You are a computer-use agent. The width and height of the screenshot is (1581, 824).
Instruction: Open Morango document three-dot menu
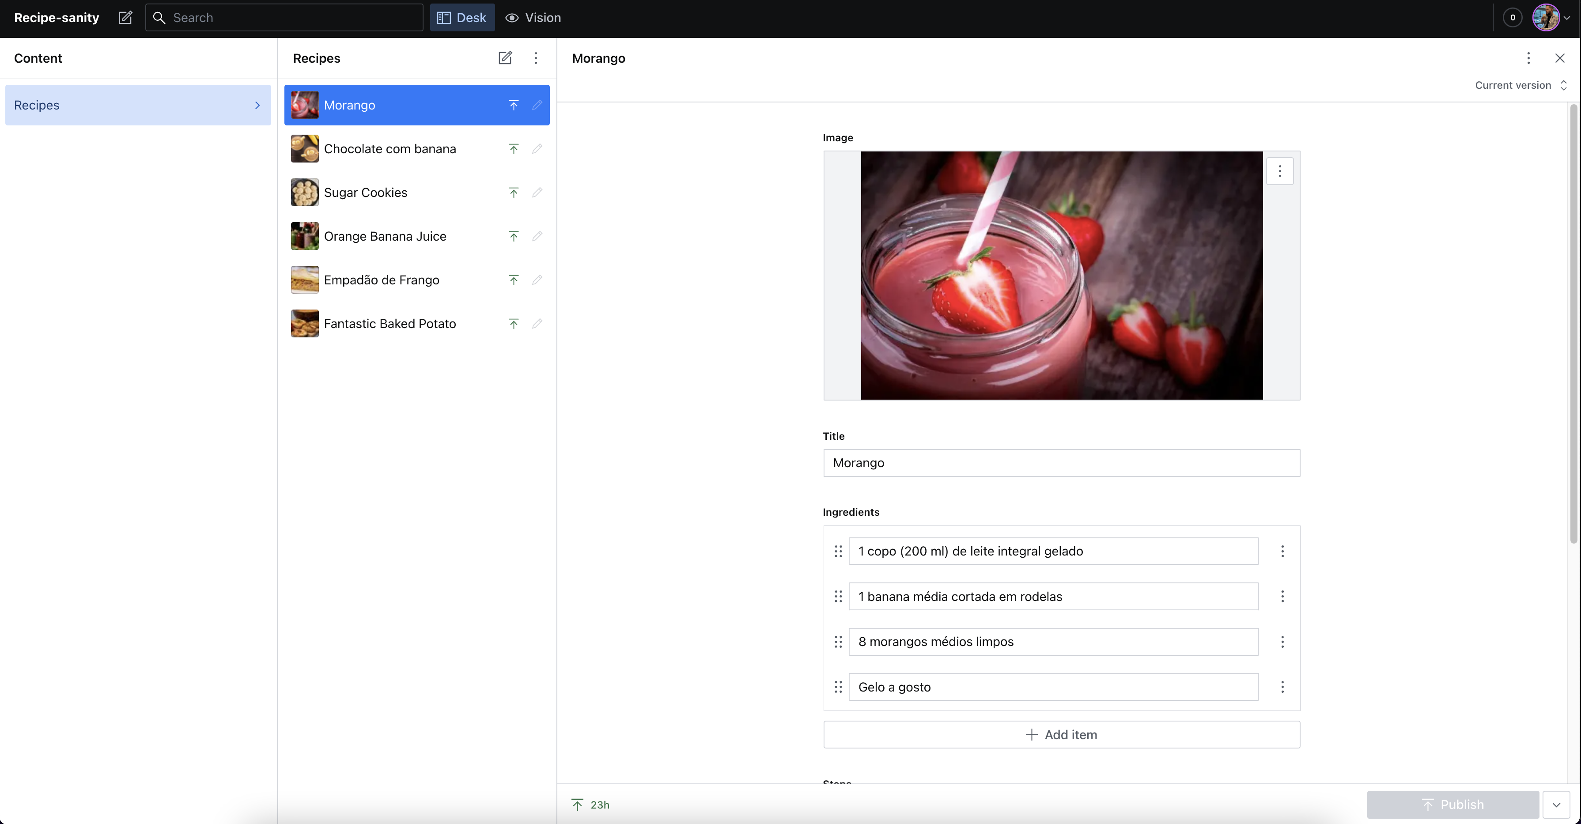[1528, 58]
